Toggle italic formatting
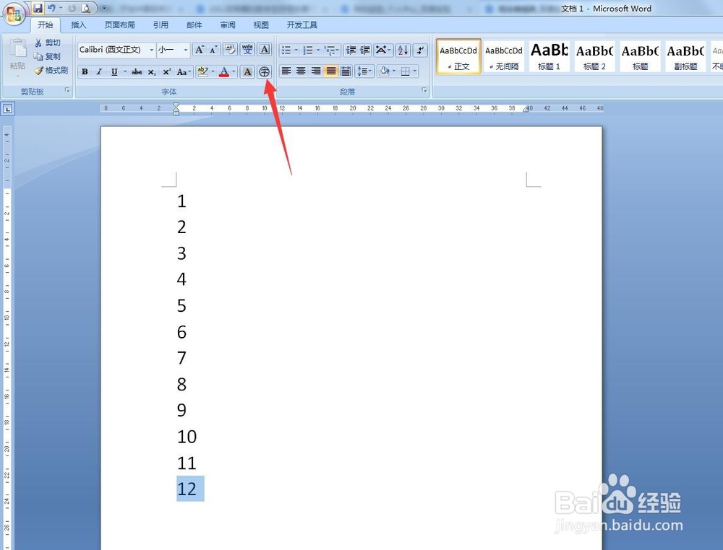 99,71
